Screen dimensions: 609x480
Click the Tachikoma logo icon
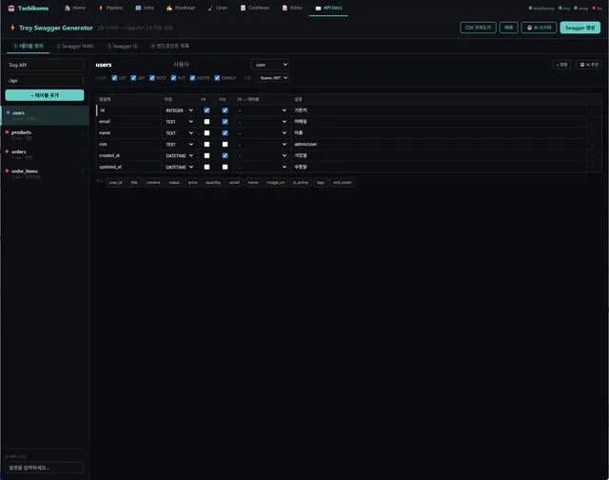[x=11, y=9]
